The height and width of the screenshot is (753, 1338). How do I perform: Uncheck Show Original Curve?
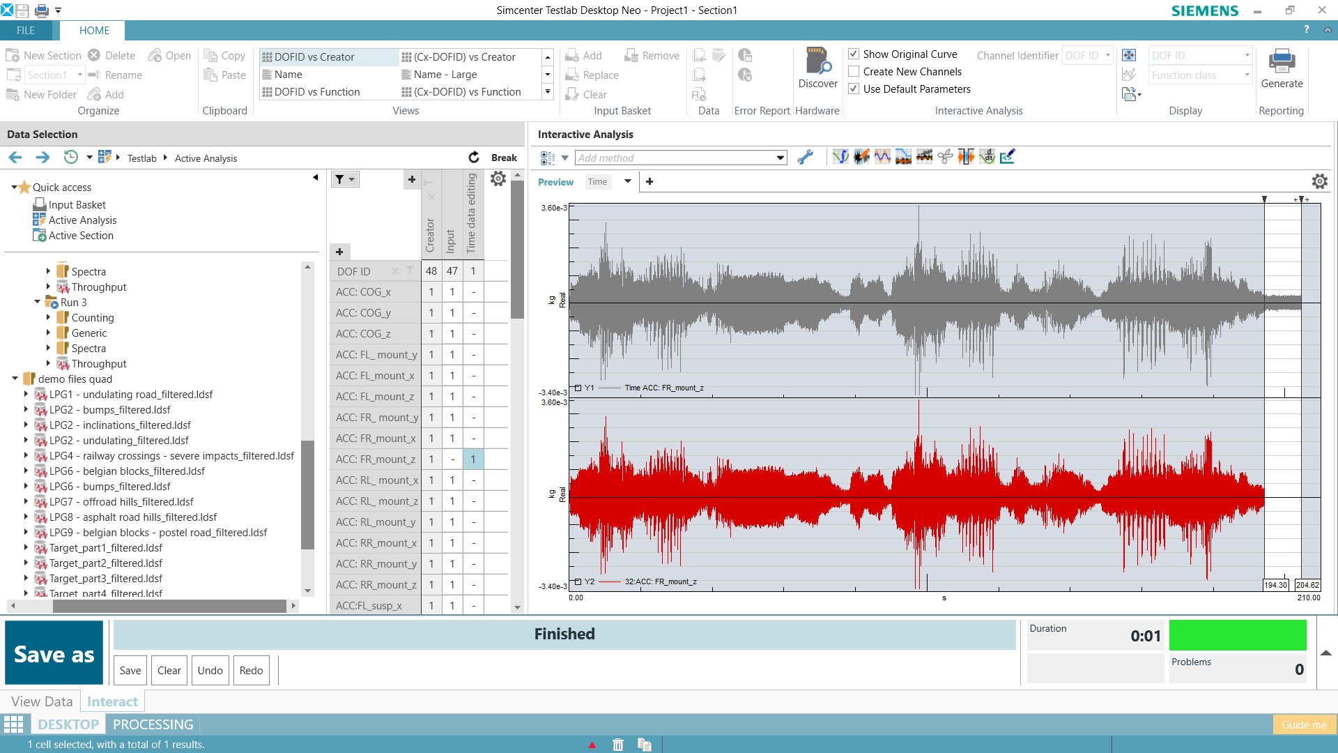(854, 54)
